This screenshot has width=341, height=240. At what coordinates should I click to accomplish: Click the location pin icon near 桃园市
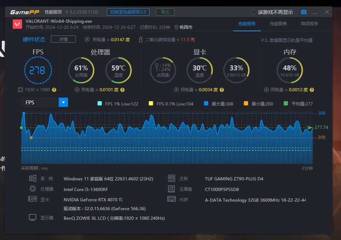coord(176,27)
